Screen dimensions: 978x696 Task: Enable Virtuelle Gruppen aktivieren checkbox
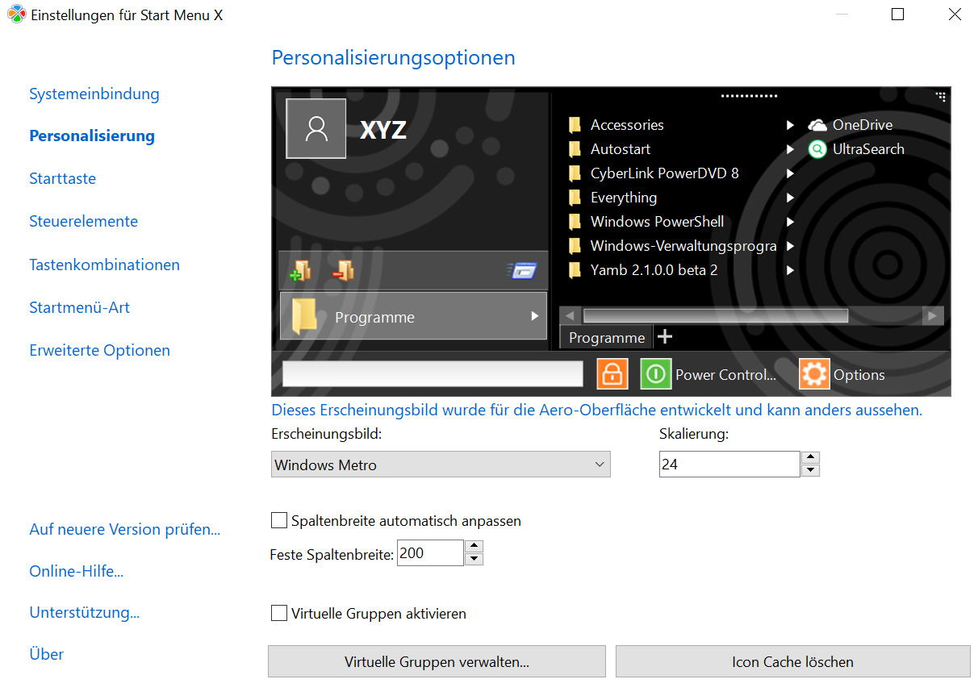pos(279,614)
